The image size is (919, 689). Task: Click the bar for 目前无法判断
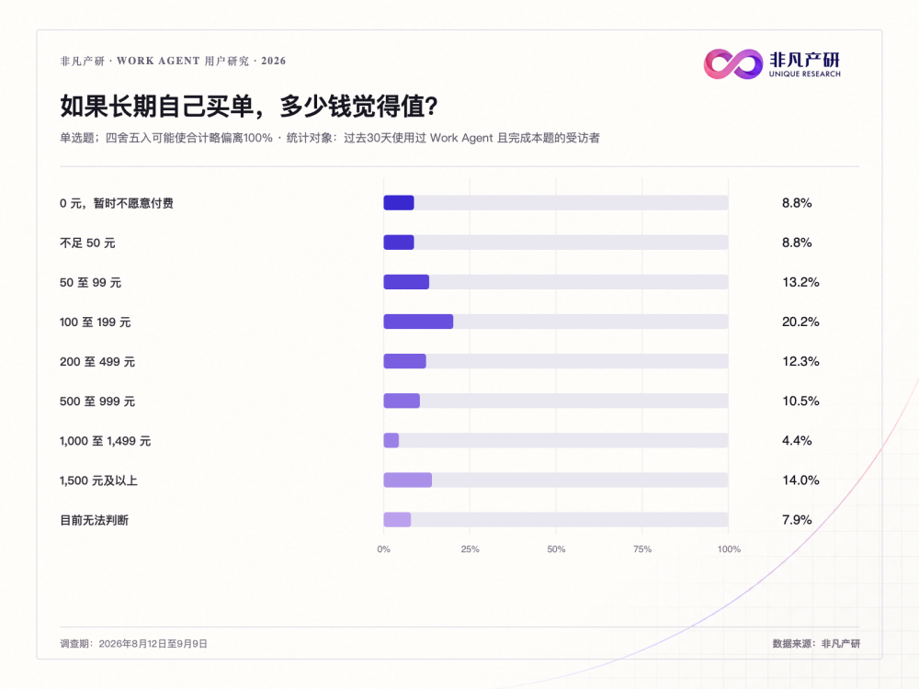397,520
